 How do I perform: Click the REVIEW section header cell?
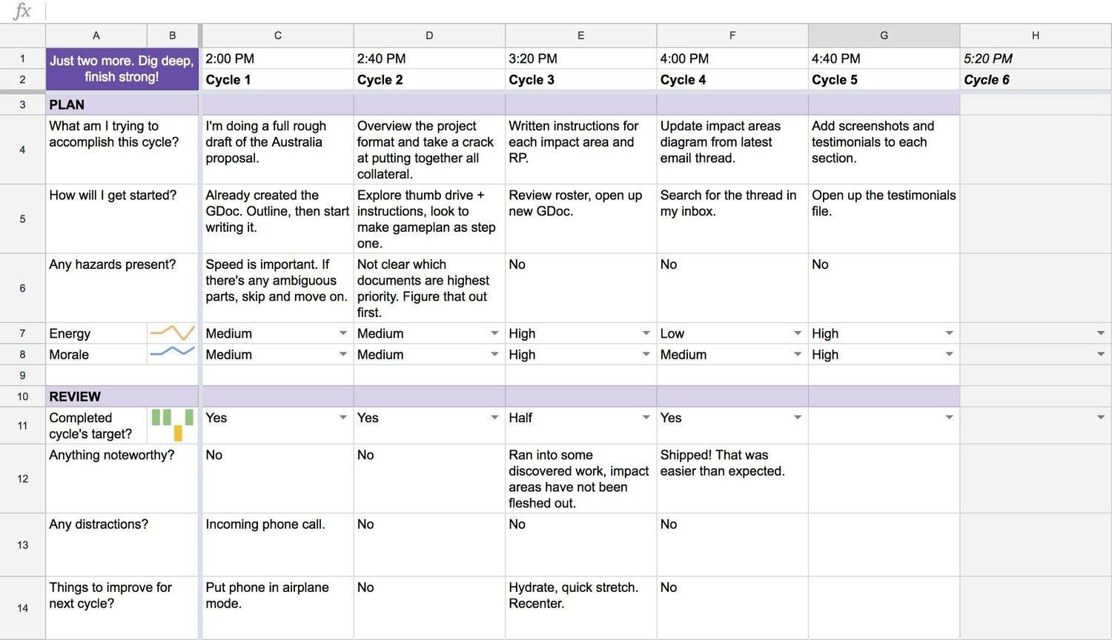tap(122, 396)
